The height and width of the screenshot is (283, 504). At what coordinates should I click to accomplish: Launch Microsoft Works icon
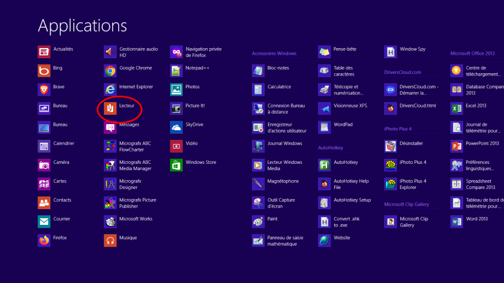click(x=110, y=221)
